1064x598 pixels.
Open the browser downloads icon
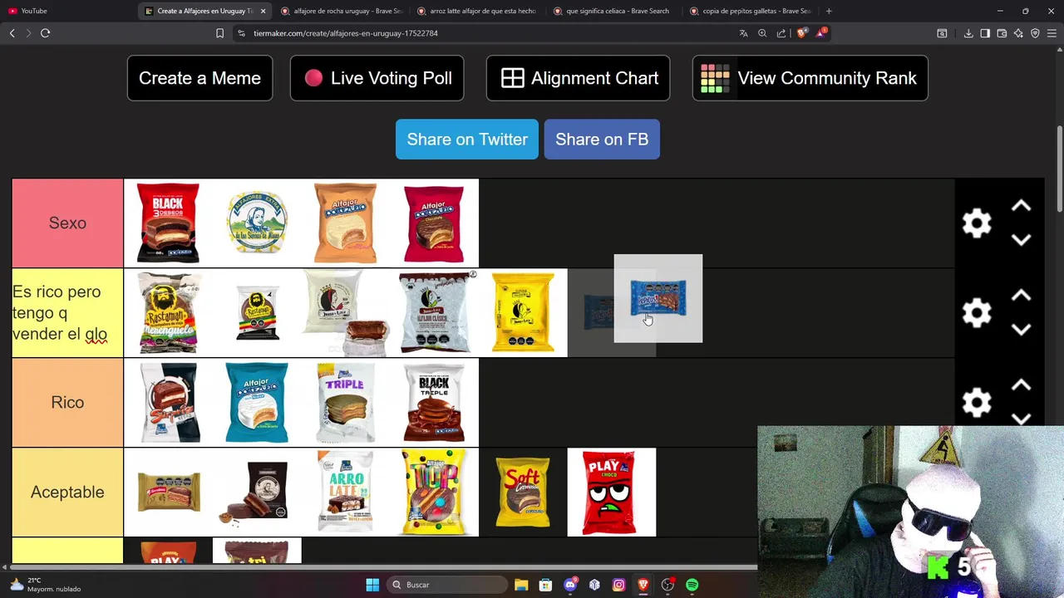[x=968, y=33]
